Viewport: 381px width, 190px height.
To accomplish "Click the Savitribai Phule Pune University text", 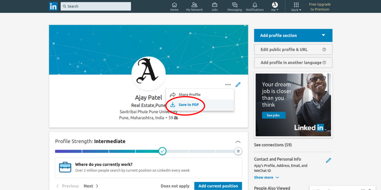I will tap(148, 112).
